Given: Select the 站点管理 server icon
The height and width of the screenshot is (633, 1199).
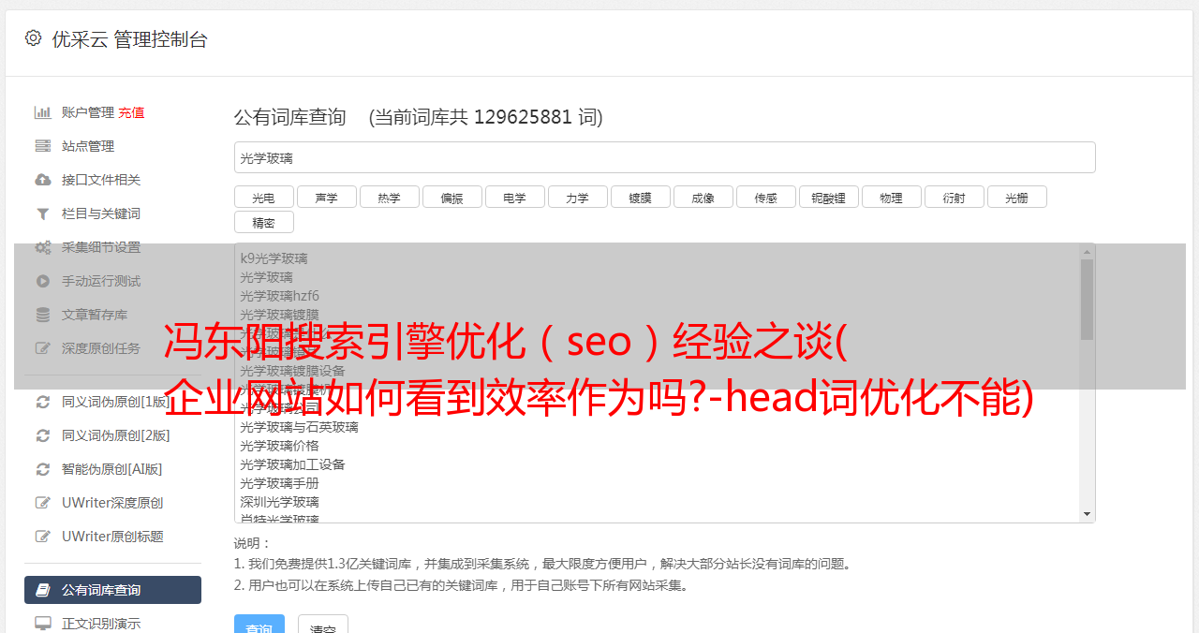Looking at the screenshot, I should click(x=42, y=146).
